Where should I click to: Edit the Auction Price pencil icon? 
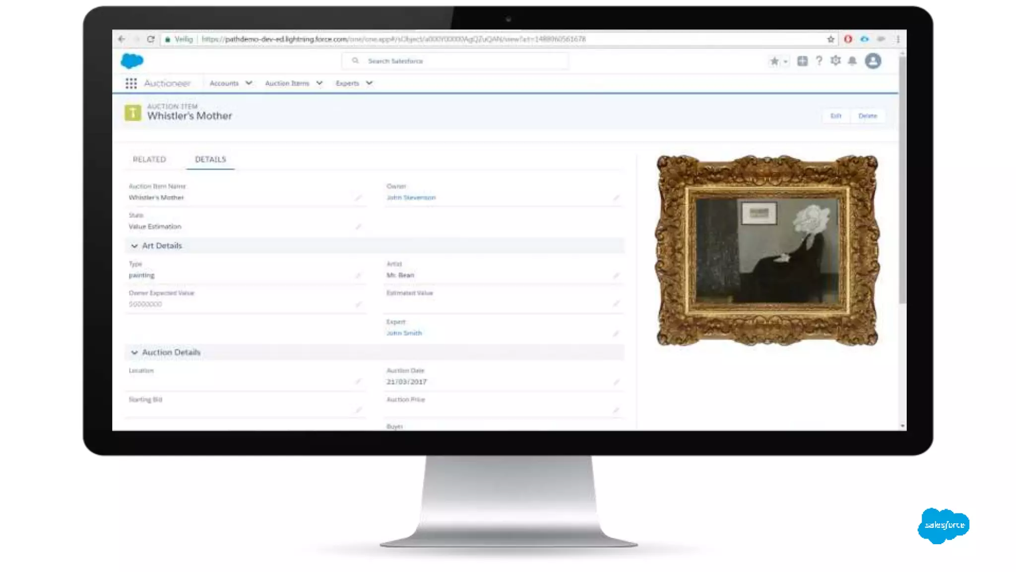tap(616, 410)
